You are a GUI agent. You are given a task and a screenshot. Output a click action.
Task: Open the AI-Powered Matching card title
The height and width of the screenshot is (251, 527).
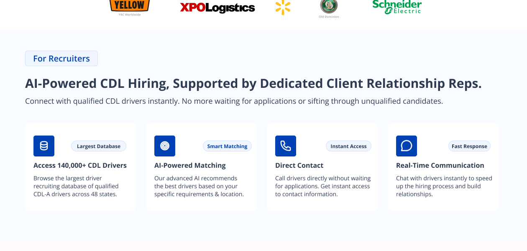pyautogui.click(x=190, y=165)
